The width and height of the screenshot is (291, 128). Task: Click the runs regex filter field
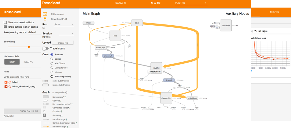(x=22, y=77)
